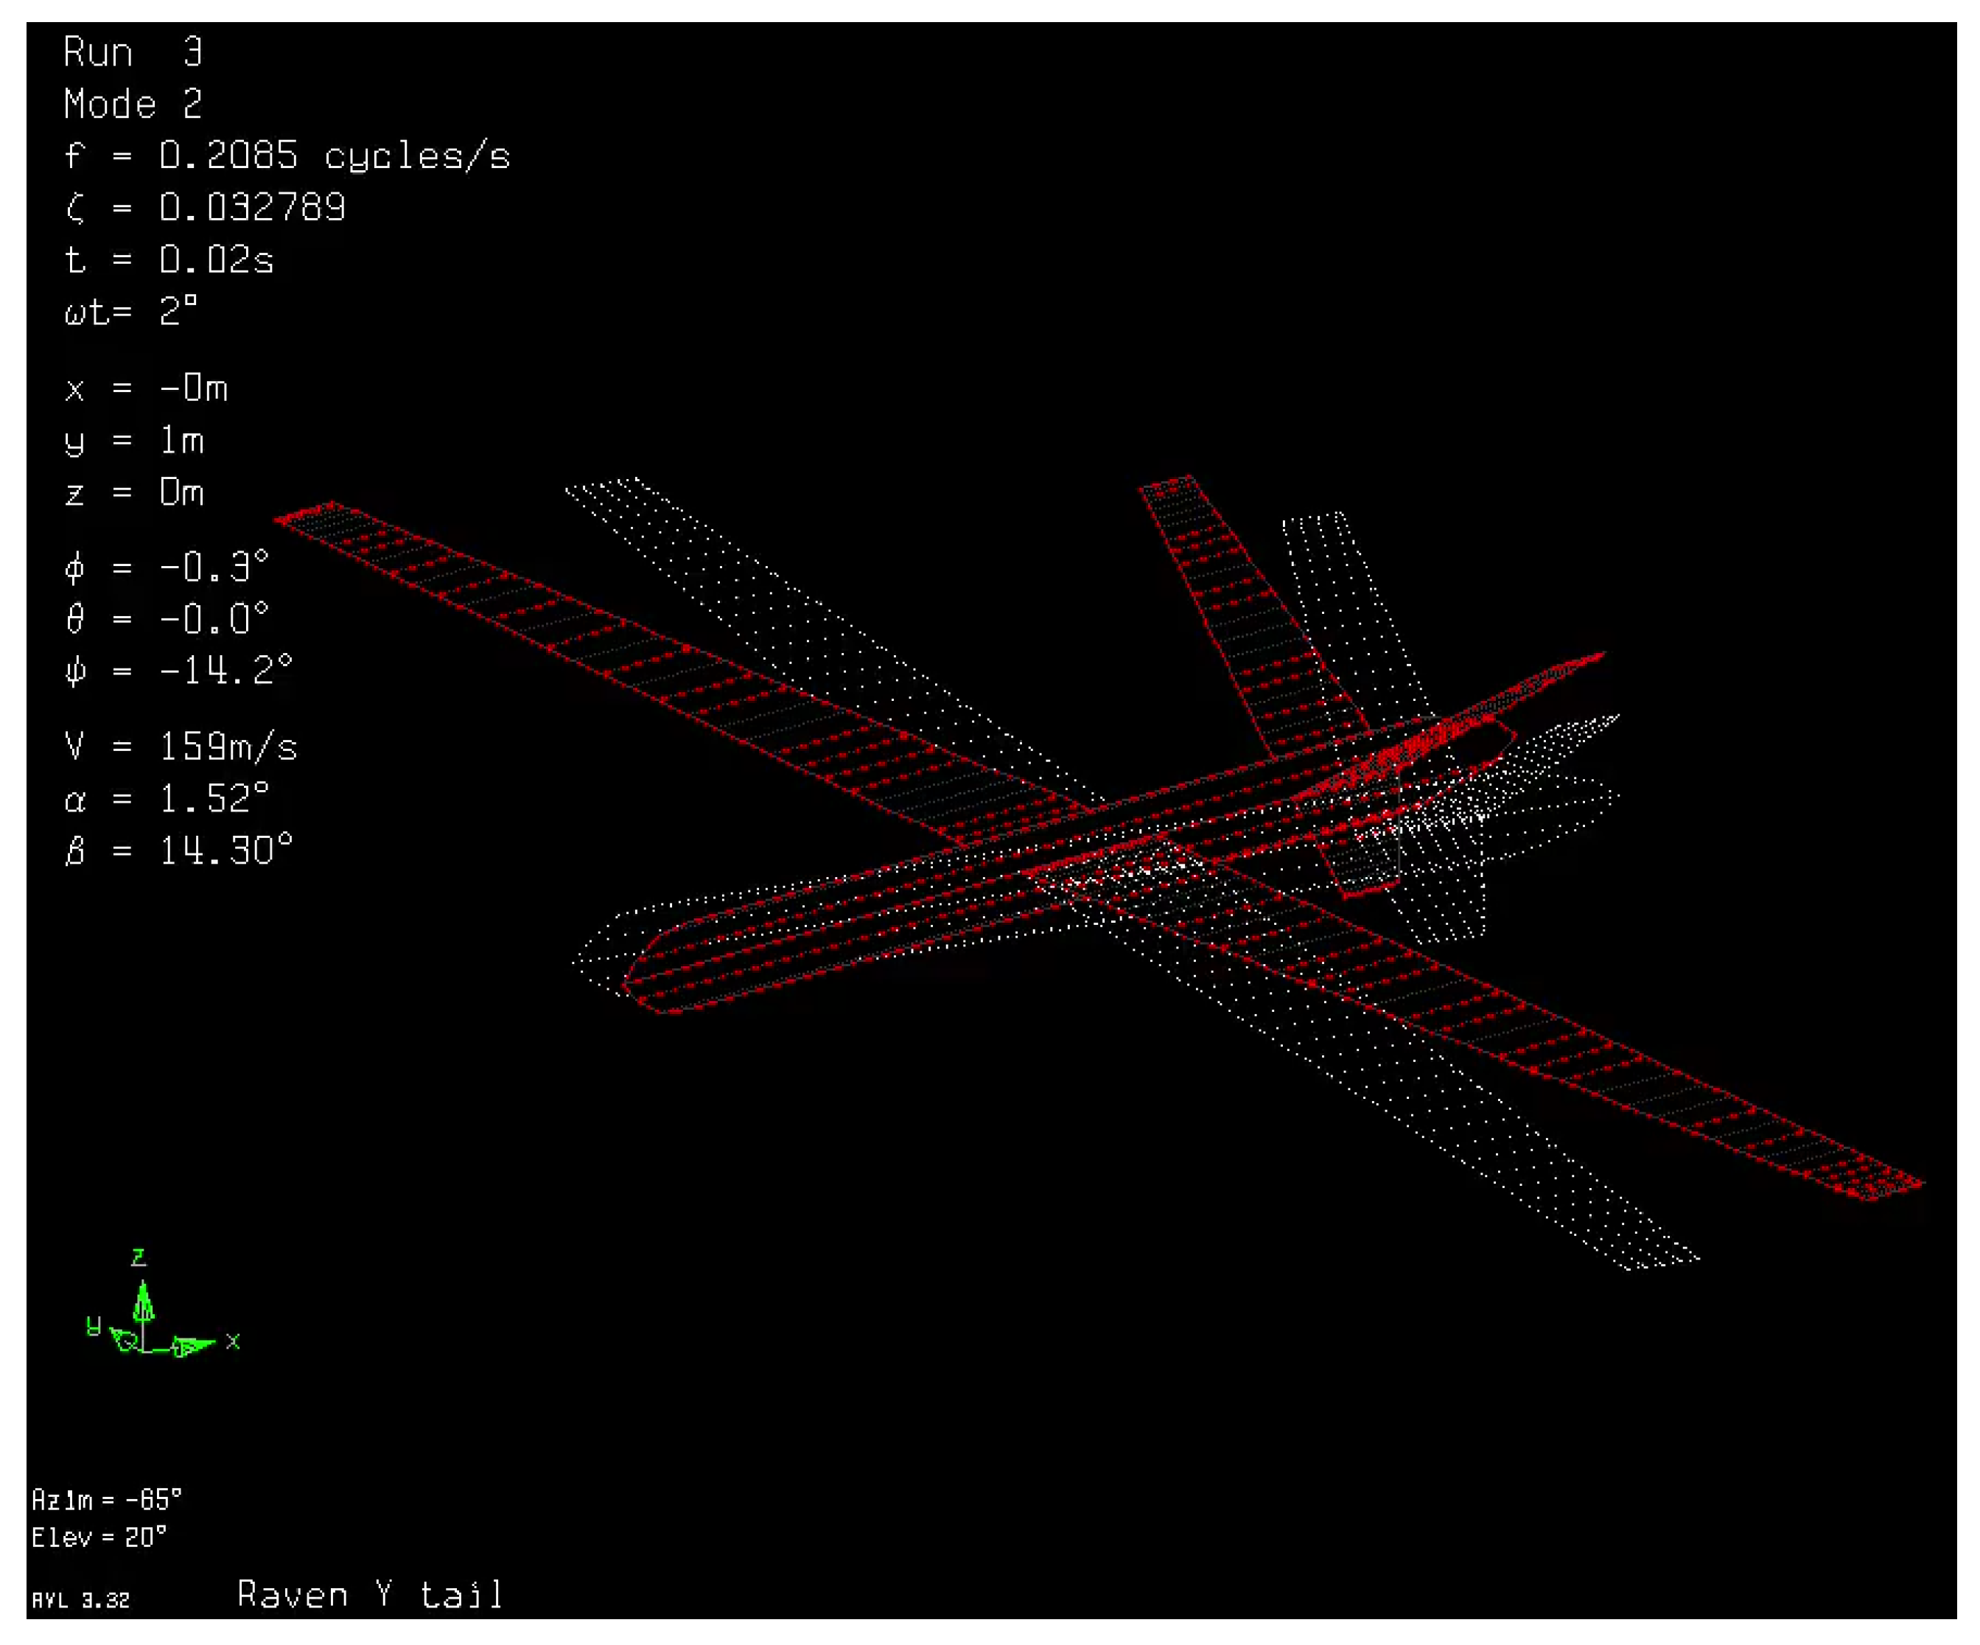Click the yaw angle ψ = -14.2° readout
This screenshot has width=1980, height=1645.
click(x=178, y=671)
